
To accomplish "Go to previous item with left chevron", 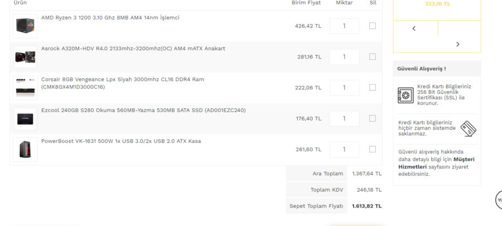I will (x=414, y=28).
